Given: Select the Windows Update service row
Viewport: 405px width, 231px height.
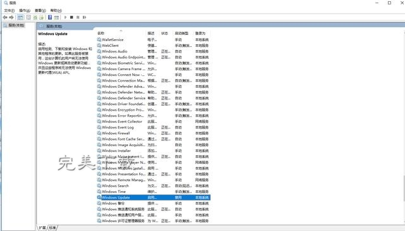Looking at the screenshot, I should point(153,197).
